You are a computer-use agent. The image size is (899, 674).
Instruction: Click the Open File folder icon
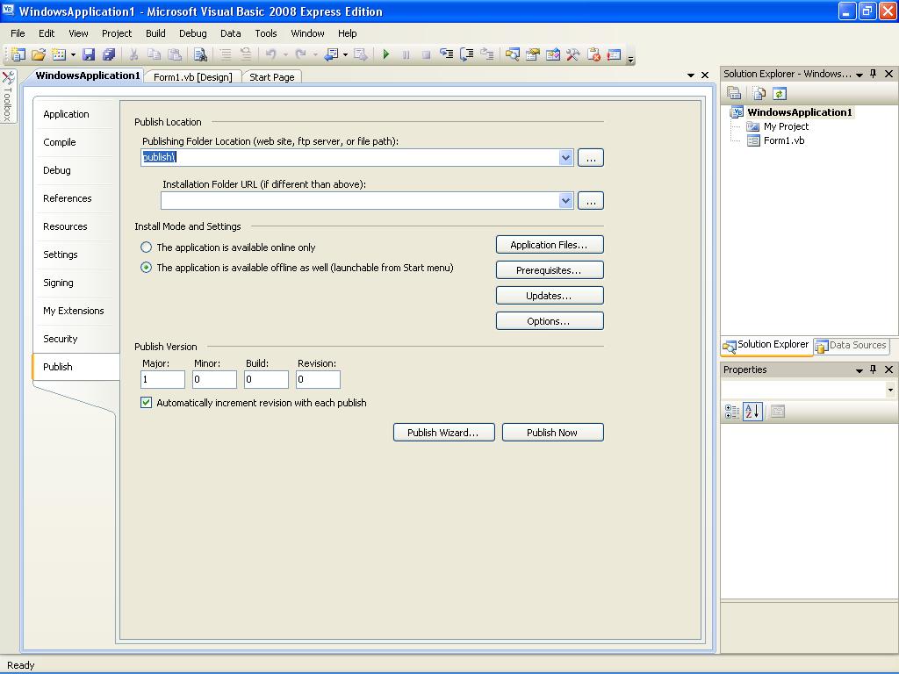[x=39, y=54]
